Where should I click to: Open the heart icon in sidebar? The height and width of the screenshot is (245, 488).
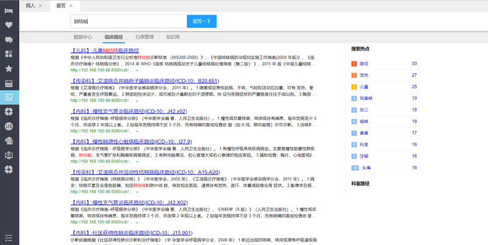coord(9,25)
